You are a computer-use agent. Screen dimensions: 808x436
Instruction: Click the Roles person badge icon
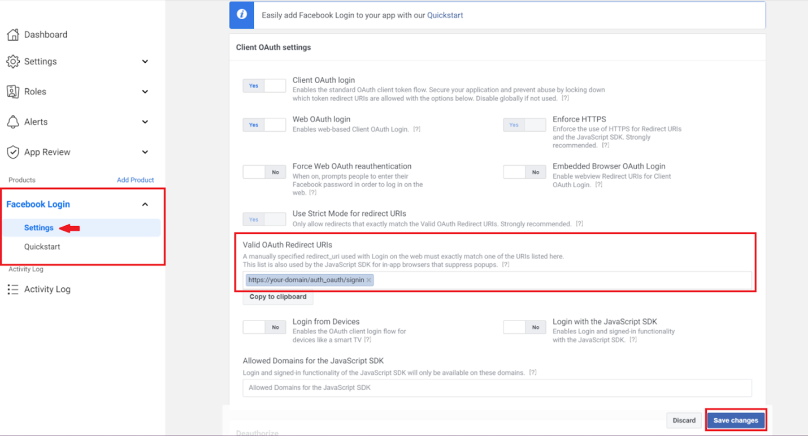[12, 92]
